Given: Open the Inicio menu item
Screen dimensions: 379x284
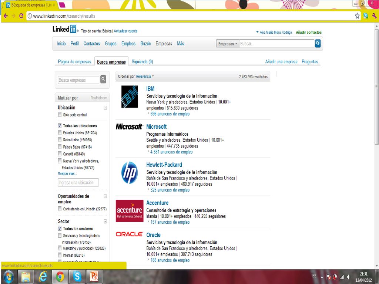Looking at the screenshot, I should tap(61, 44).
